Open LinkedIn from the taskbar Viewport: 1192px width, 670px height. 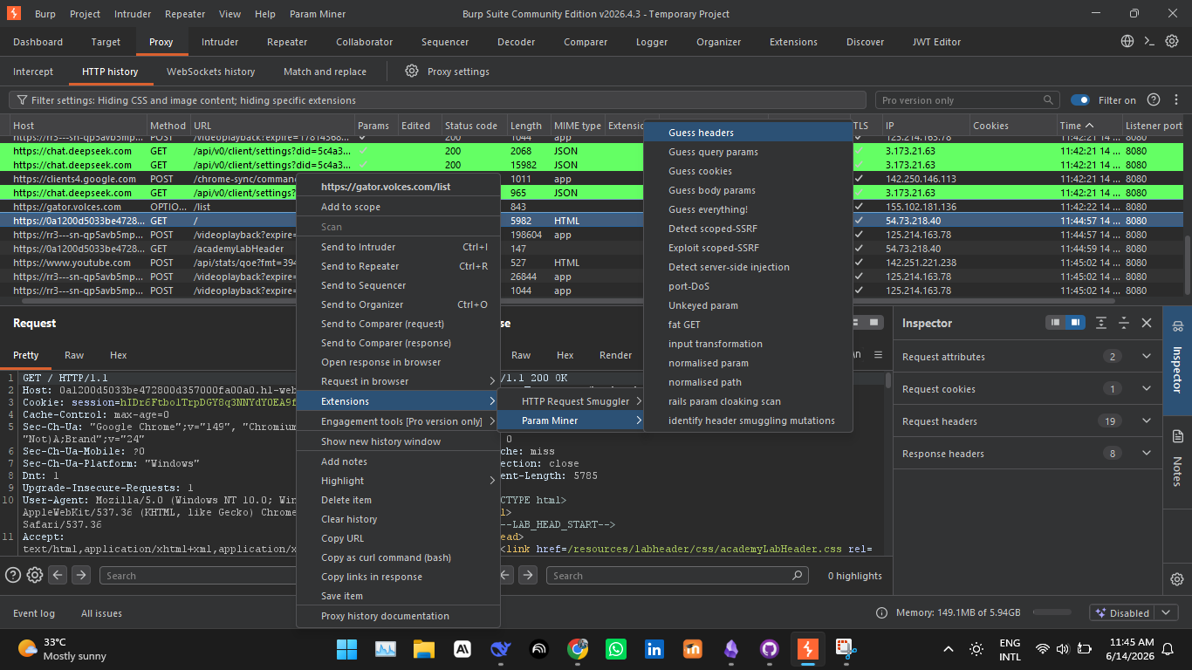point(654,649)
